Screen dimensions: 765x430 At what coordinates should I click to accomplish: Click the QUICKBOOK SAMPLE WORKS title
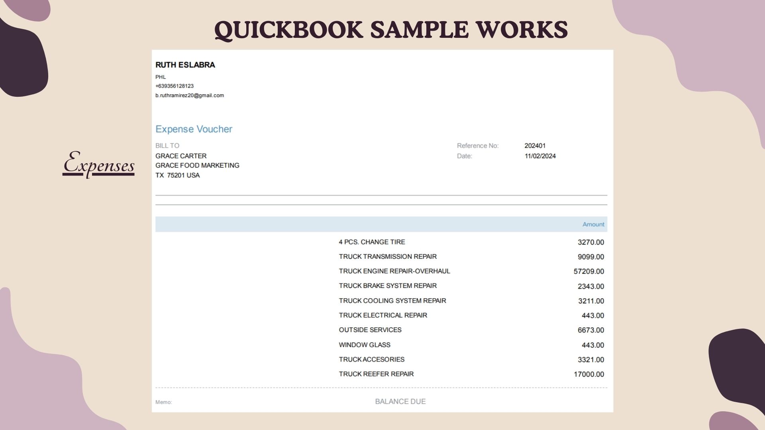391,30
